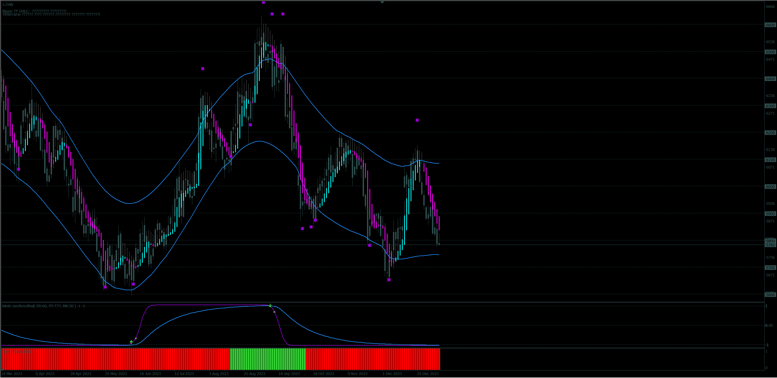Click the 25 Aug 2023 date on the time axis

tap(254, 374)
